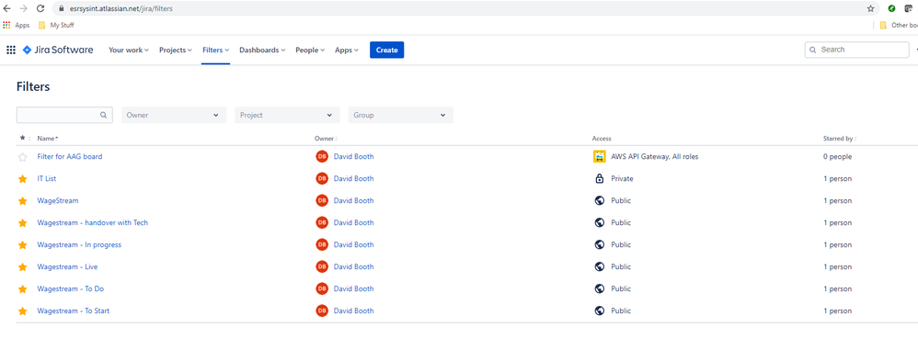Click the browser forward arrow

pyautogui.click(x=23, y=9)
